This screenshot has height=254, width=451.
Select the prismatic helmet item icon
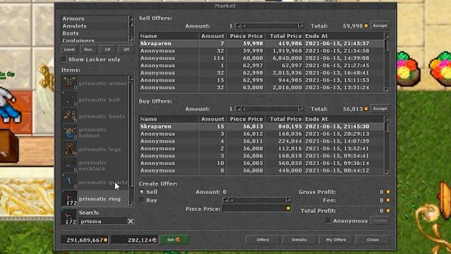pos(69,133)
